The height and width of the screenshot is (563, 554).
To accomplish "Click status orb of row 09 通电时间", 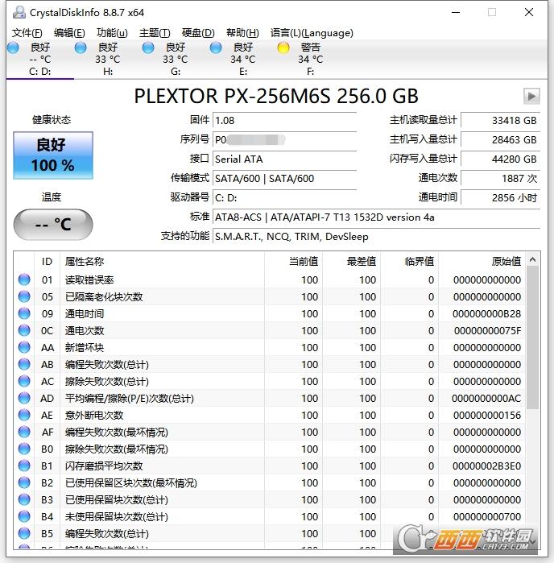I will (24, 313).
